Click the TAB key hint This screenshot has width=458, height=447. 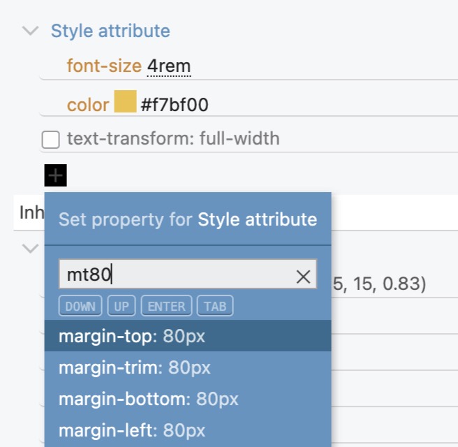[215, 306]
